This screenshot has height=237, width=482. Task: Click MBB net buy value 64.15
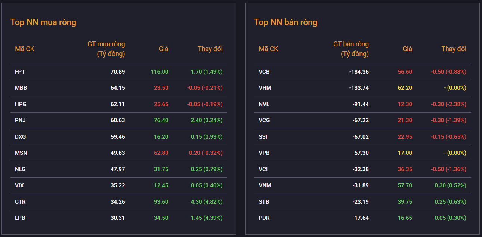coord(118,88)
